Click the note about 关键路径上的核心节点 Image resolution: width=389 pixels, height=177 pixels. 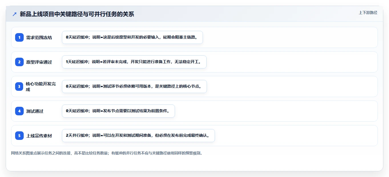click(134, 87)
